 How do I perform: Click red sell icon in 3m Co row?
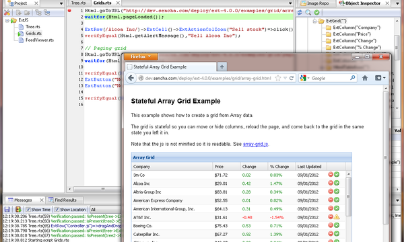tap(331, 174)
